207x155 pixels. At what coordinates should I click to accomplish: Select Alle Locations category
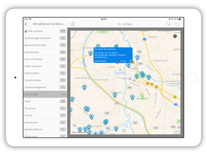45,31
